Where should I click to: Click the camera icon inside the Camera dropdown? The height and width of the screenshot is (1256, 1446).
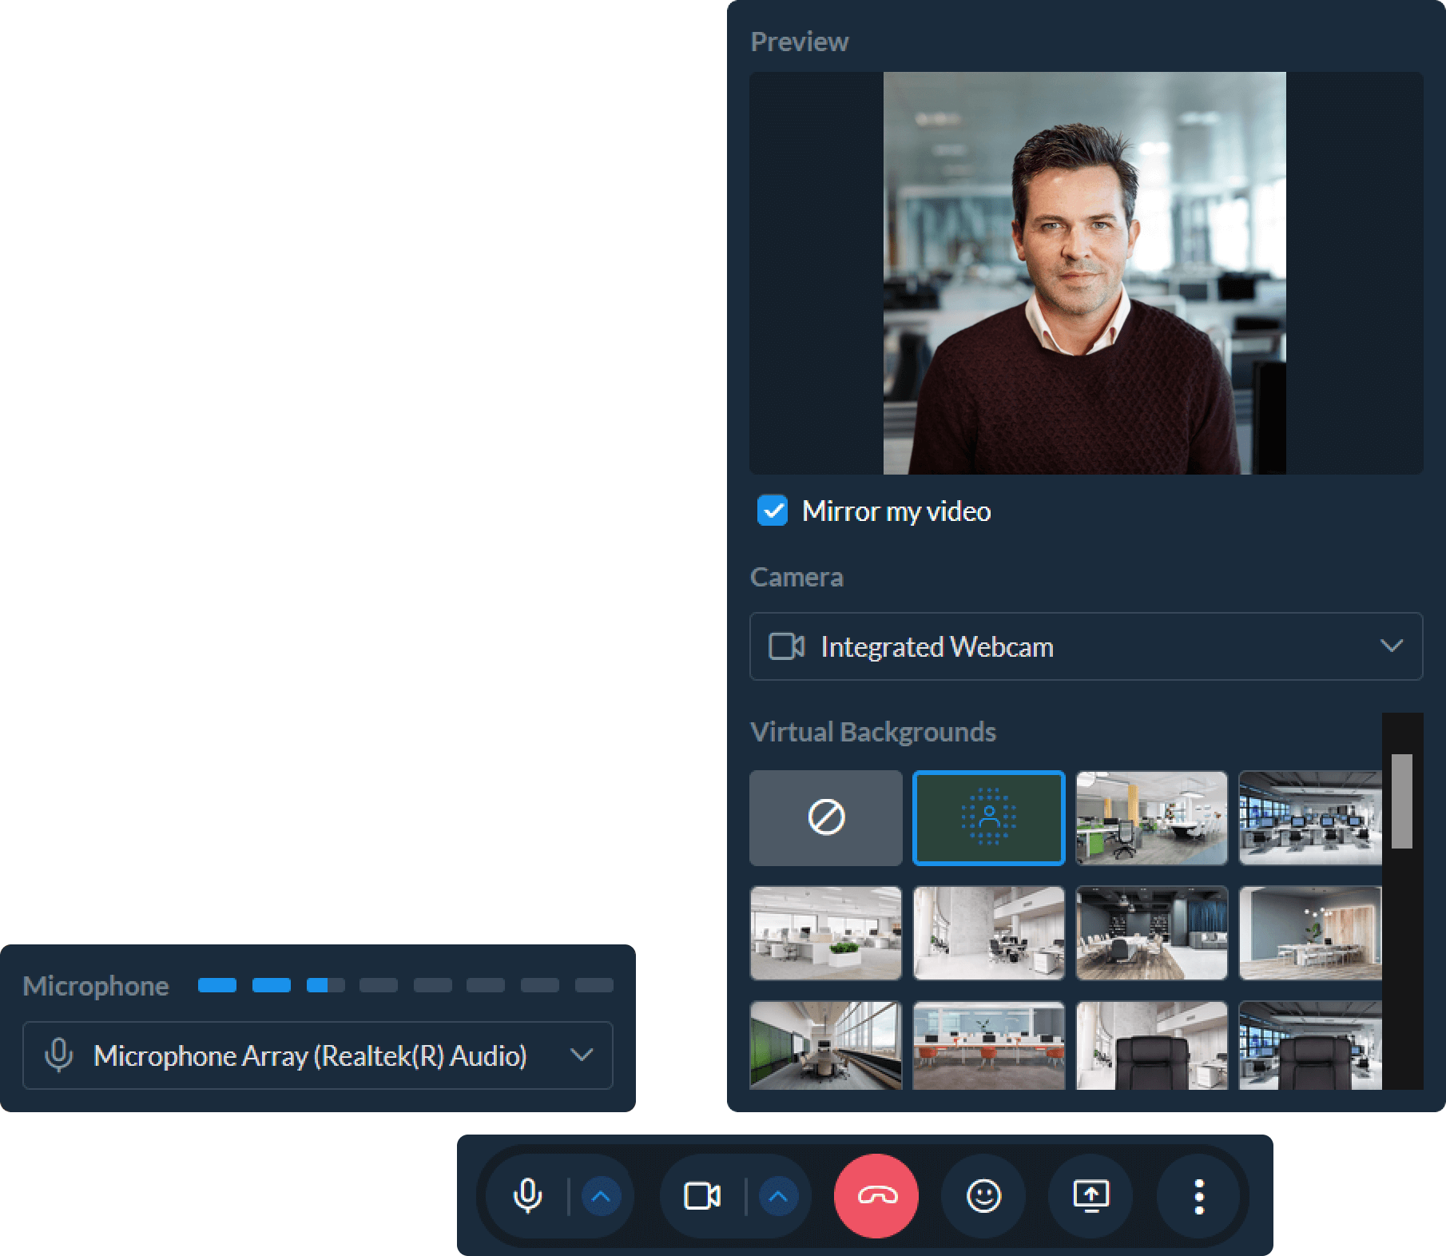click(786, 646)
